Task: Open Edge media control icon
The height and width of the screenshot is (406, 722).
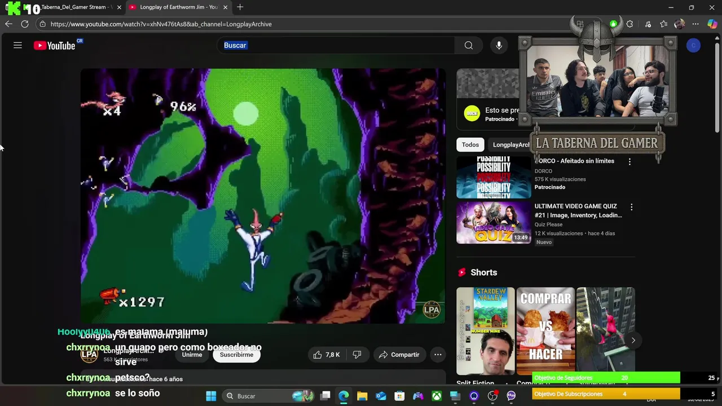Action: tap(648, 24)
